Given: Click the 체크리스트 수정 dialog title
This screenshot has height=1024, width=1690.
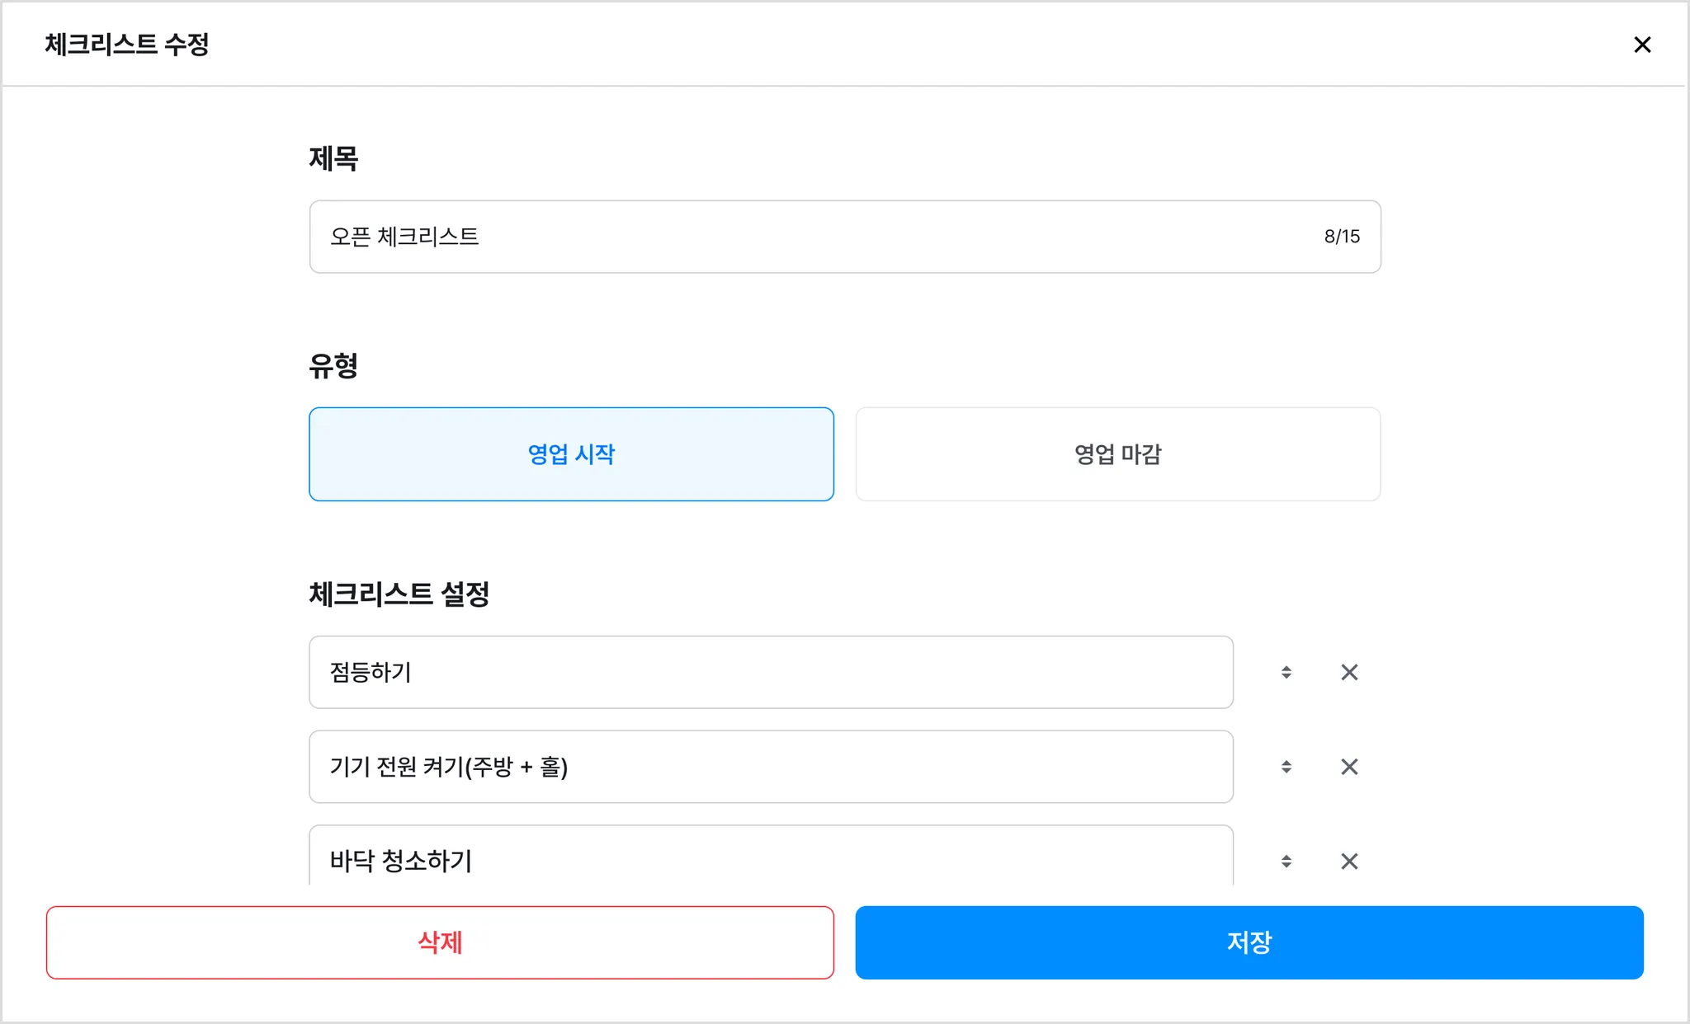Looking at the screenshot, I should 127,45.
